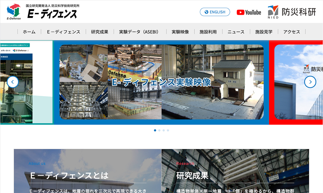Click the previous slide arrow on the carousel

coord(13,82)
